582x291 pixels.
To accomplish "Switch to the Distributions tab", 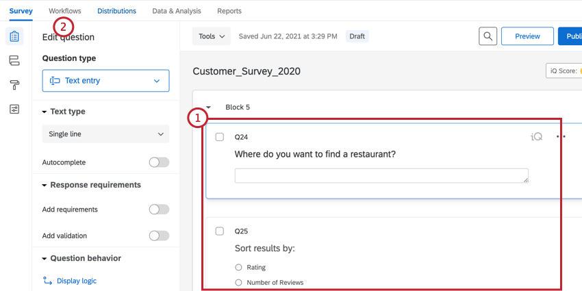I will tap(116, 11).
